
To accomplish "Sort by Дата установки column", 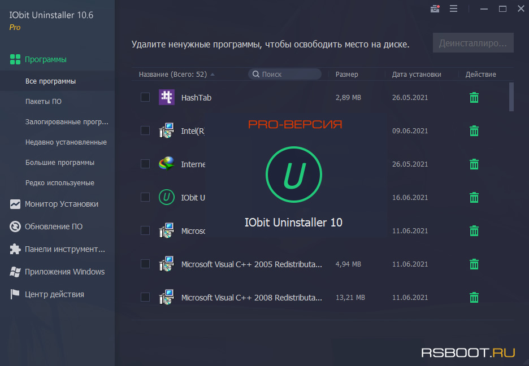I will click(x=417, y=75).
